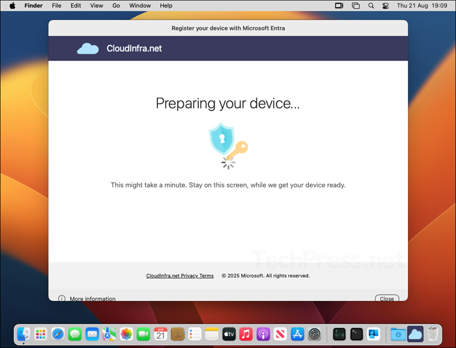Viewport: 456px width, 348px height.
Task: Click the Stage Manager windows icon
Action: (356, 6)
